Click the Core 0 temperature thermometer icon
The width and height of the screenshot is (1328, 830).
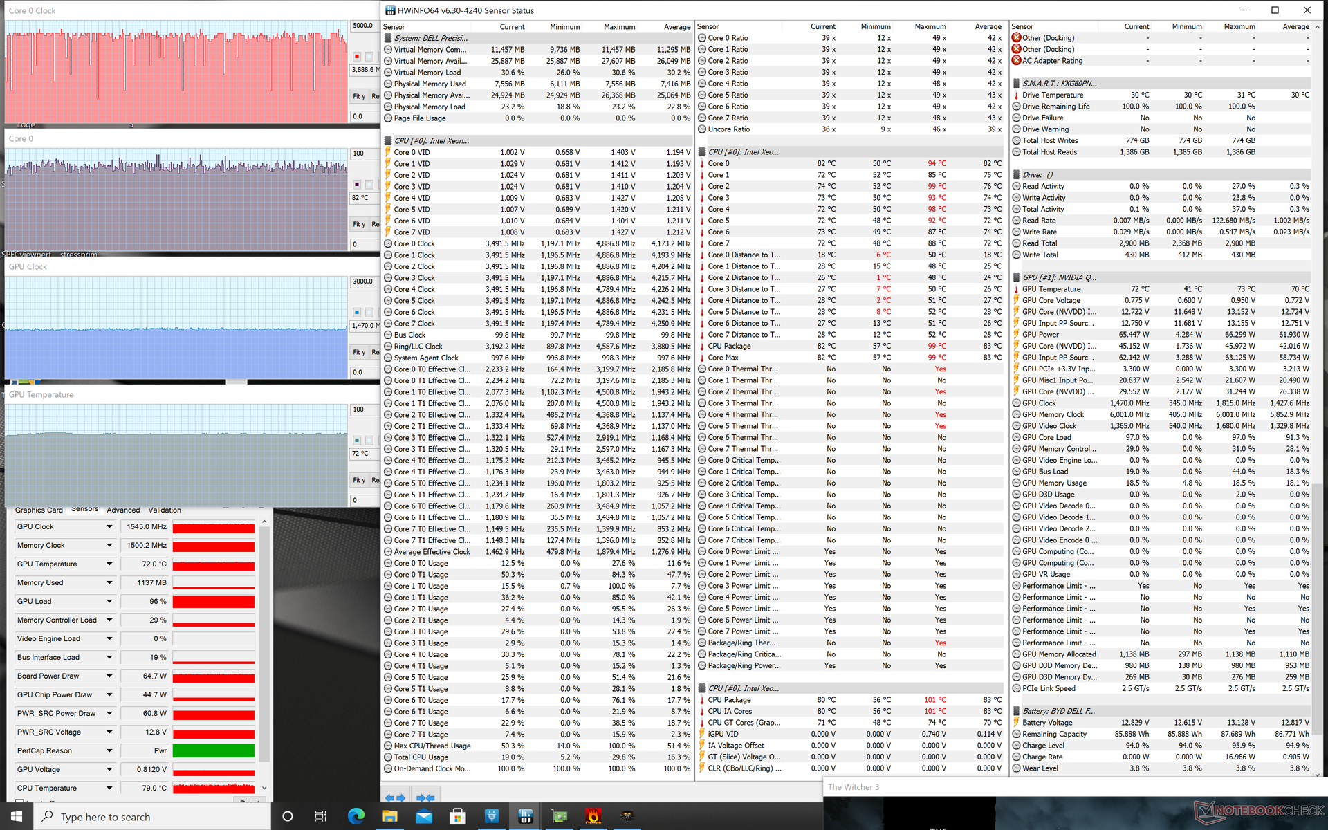702,164
